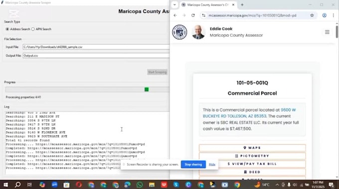Open the taskbar clock showing 1:07 PM
This screenshot has width=339, height=189.
pos(318,185)
